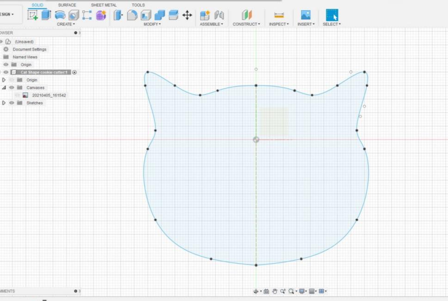448x301 pixels.
Task: Collapse the Browser panel with dot button
Action: (x=76, y=33)
